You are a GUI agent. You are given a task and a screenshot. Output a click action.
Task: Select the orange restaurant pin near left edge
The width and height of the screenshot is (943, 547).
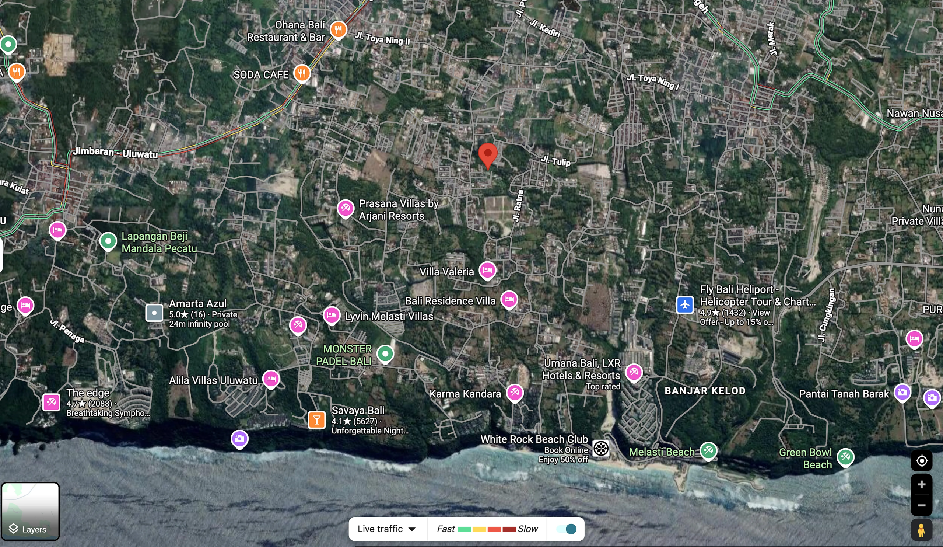click(x=17, y=72)
